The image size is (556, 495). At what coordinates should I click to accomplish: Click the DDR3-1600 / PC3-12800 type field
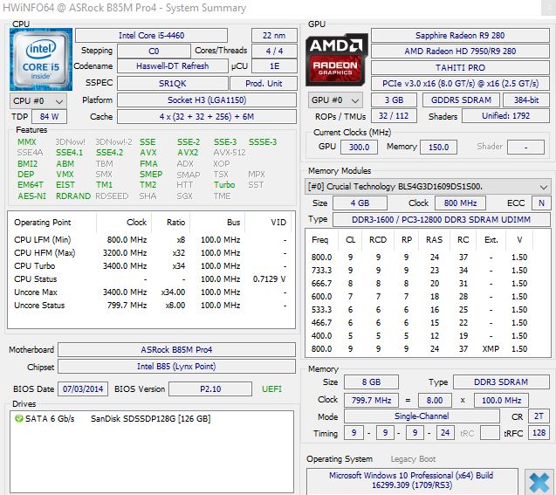click(x=441, y=219)
